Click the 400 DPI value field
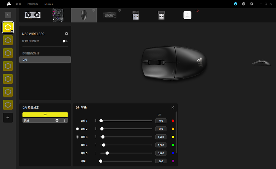This screenshot has height=169, width=276. (x=161, y=121)
